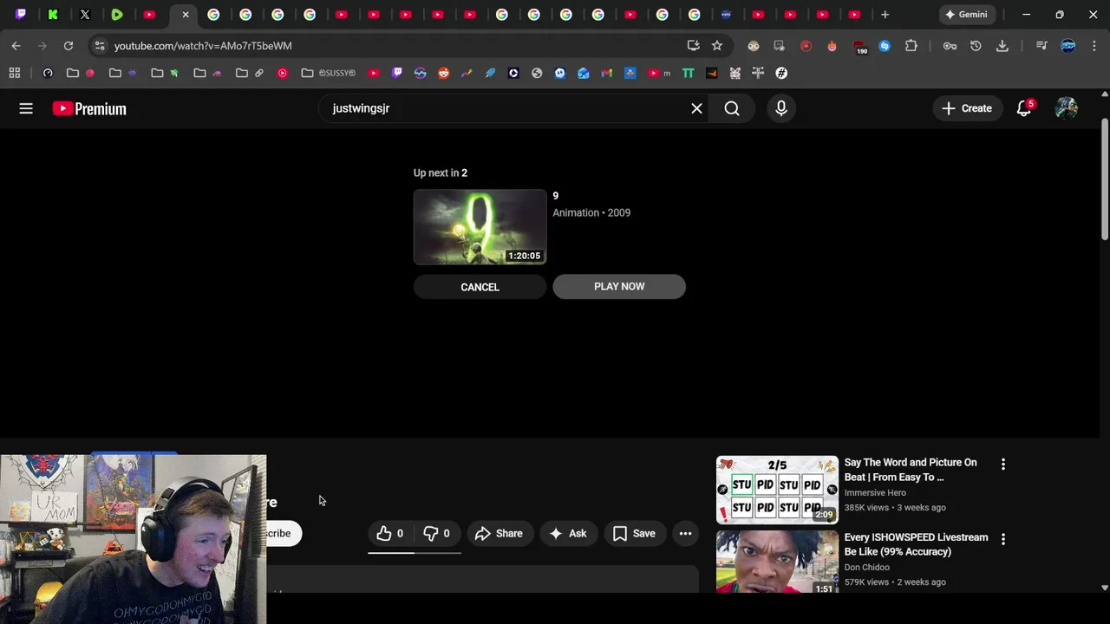The width and height of the screenshot is (1110, 624).
Task: Click the magnifying glass search button
Action: (x=732, y=108)
